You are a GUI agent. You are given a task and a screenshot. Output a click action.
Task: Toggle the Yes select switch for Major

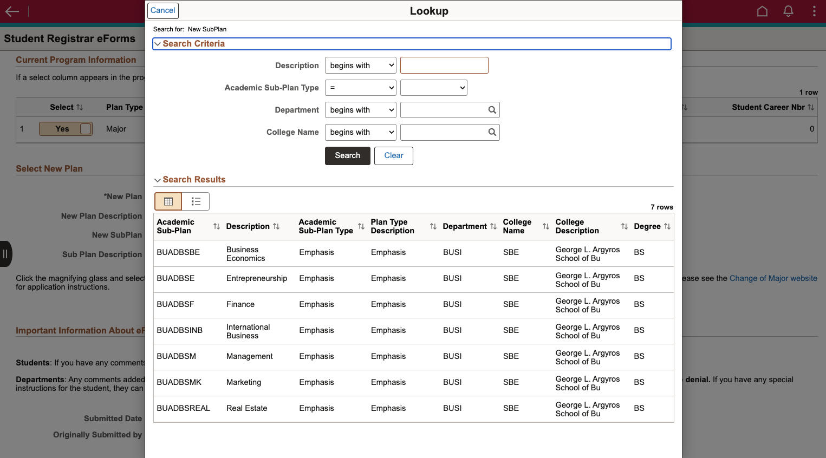tap(66, 129)
